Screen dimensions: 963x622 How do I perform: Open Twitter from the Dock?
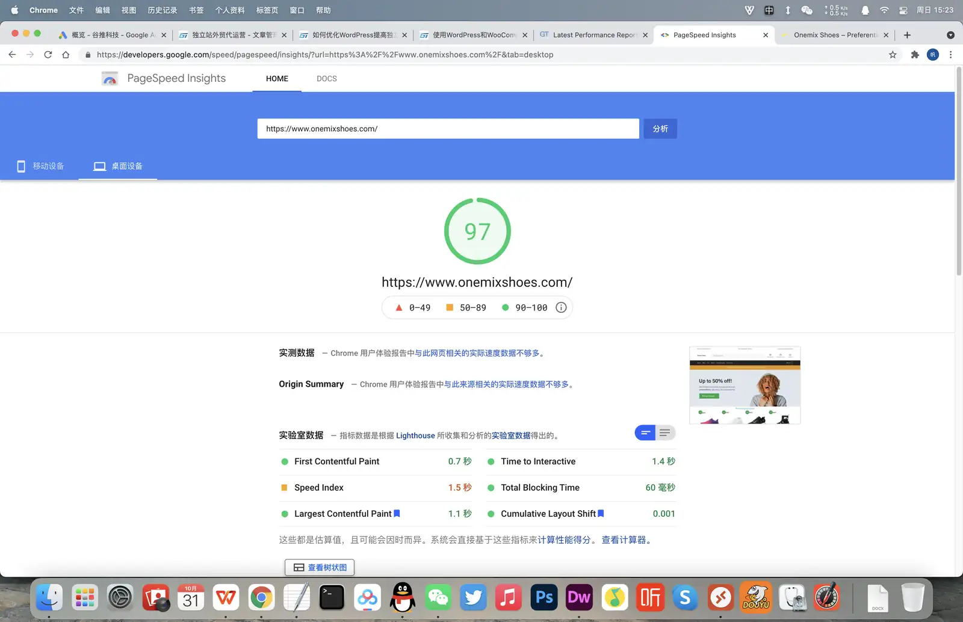474,597
